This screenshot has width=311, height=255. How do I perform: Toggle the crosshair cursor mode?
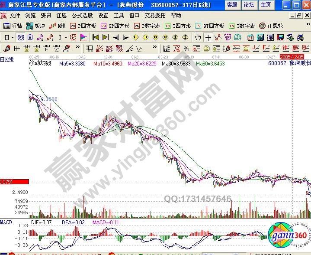[208, 37]
